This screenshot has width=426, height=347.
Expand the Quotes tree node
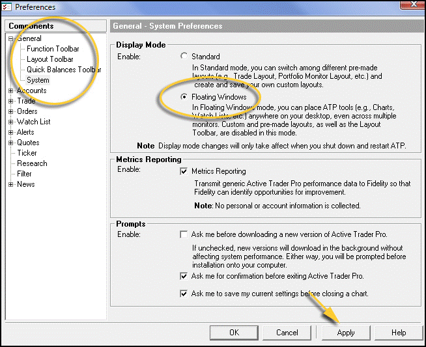[x=11, y=143]
